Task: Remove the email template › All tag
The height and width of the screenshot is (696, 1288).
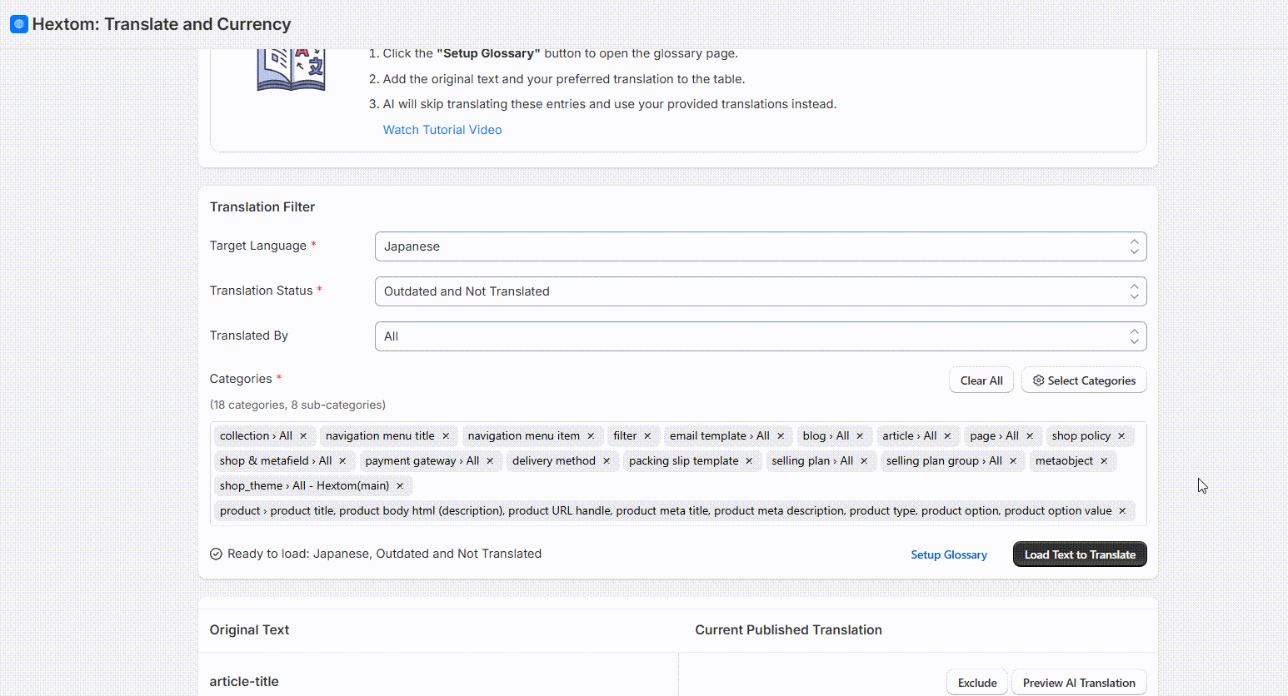Action: [x=781, y=435]
